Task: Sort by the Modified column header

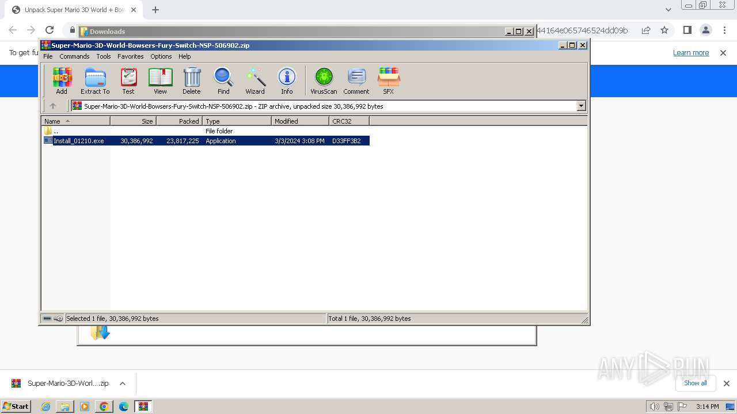Action: coord(300,121)
